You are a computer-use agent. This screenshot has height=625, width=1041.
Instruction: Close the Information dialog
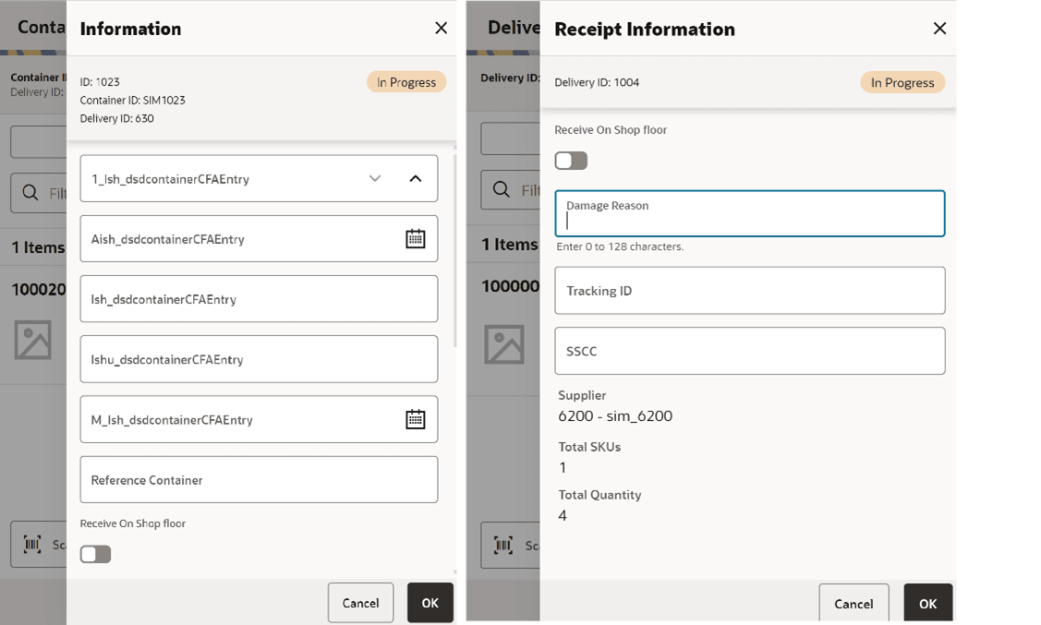click(441, 28)
